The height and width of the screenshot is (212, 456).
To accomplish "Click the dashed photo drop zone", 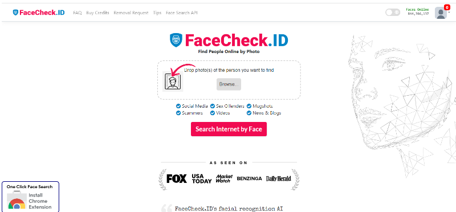I will pos(229,80).
